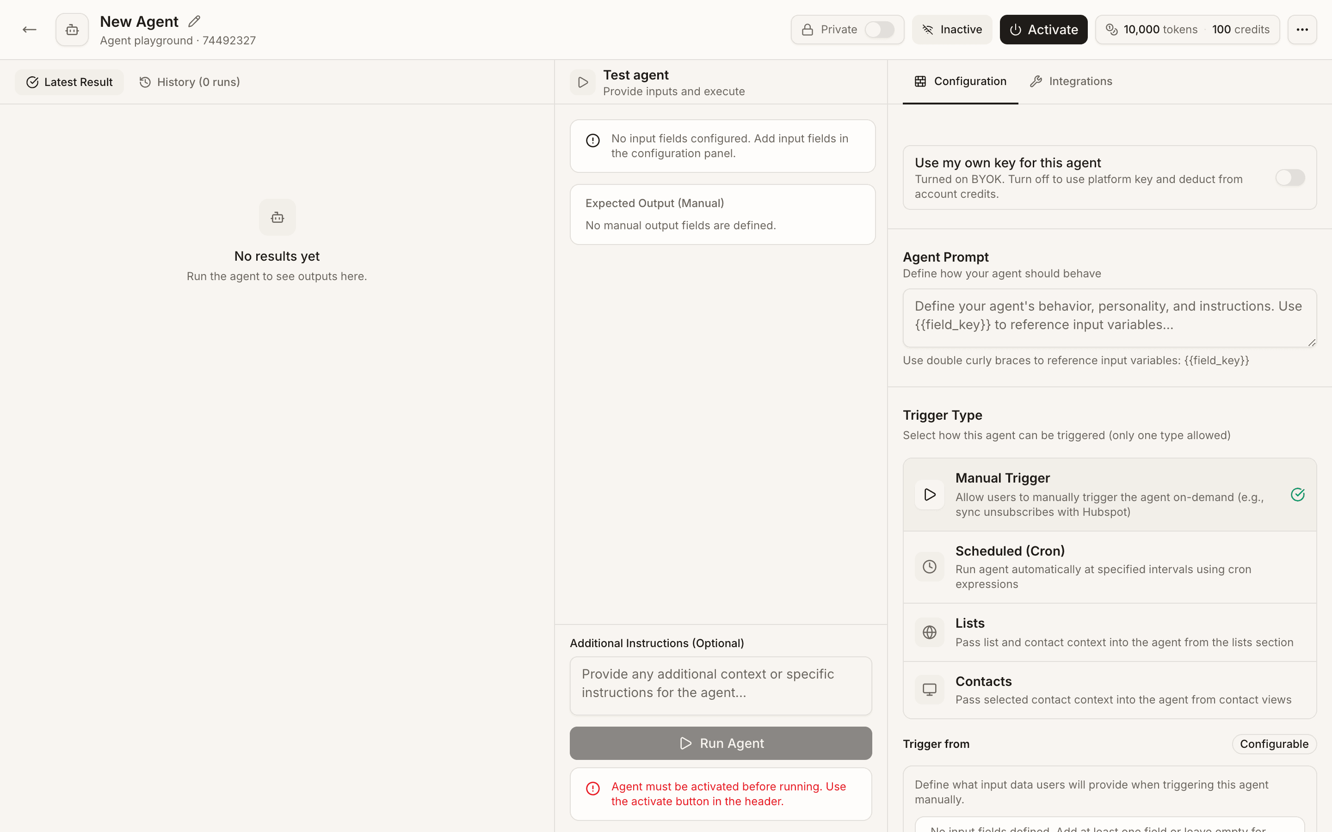Click the Trigger from label
This screenshot has height=832, width=1332.
936,744
